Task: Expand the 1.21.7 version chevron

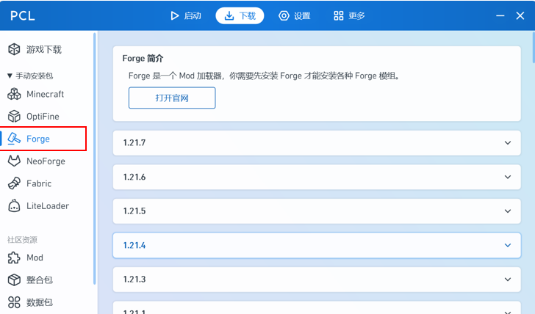Action: pyautogui.click(x=508, y=143)
